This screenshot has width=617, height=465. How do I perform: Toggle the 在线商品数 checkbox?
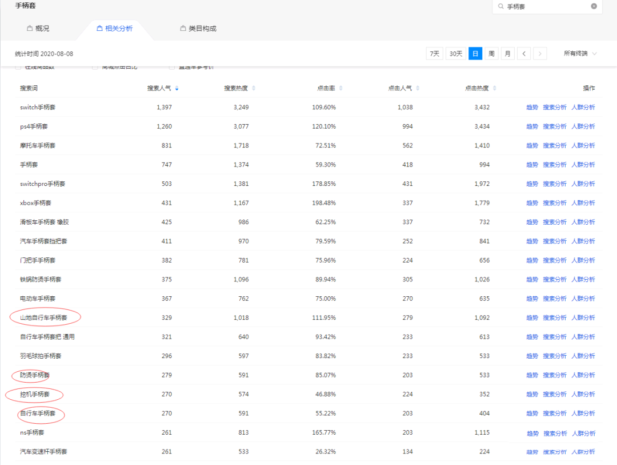(17, 67)
